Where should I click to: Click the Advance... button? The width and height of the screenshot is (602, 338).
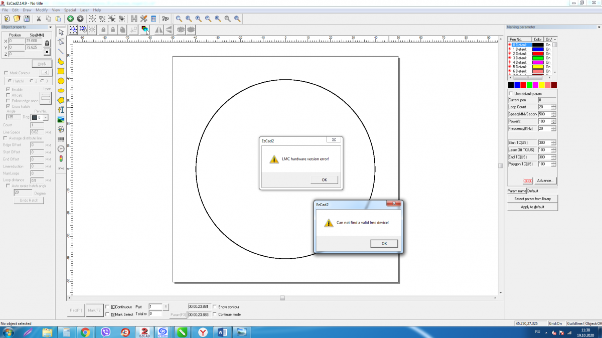[x=545, y=181]
